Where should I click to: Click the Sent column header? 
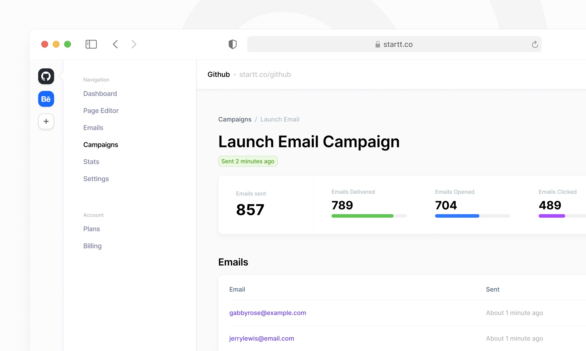click(493, 289)
